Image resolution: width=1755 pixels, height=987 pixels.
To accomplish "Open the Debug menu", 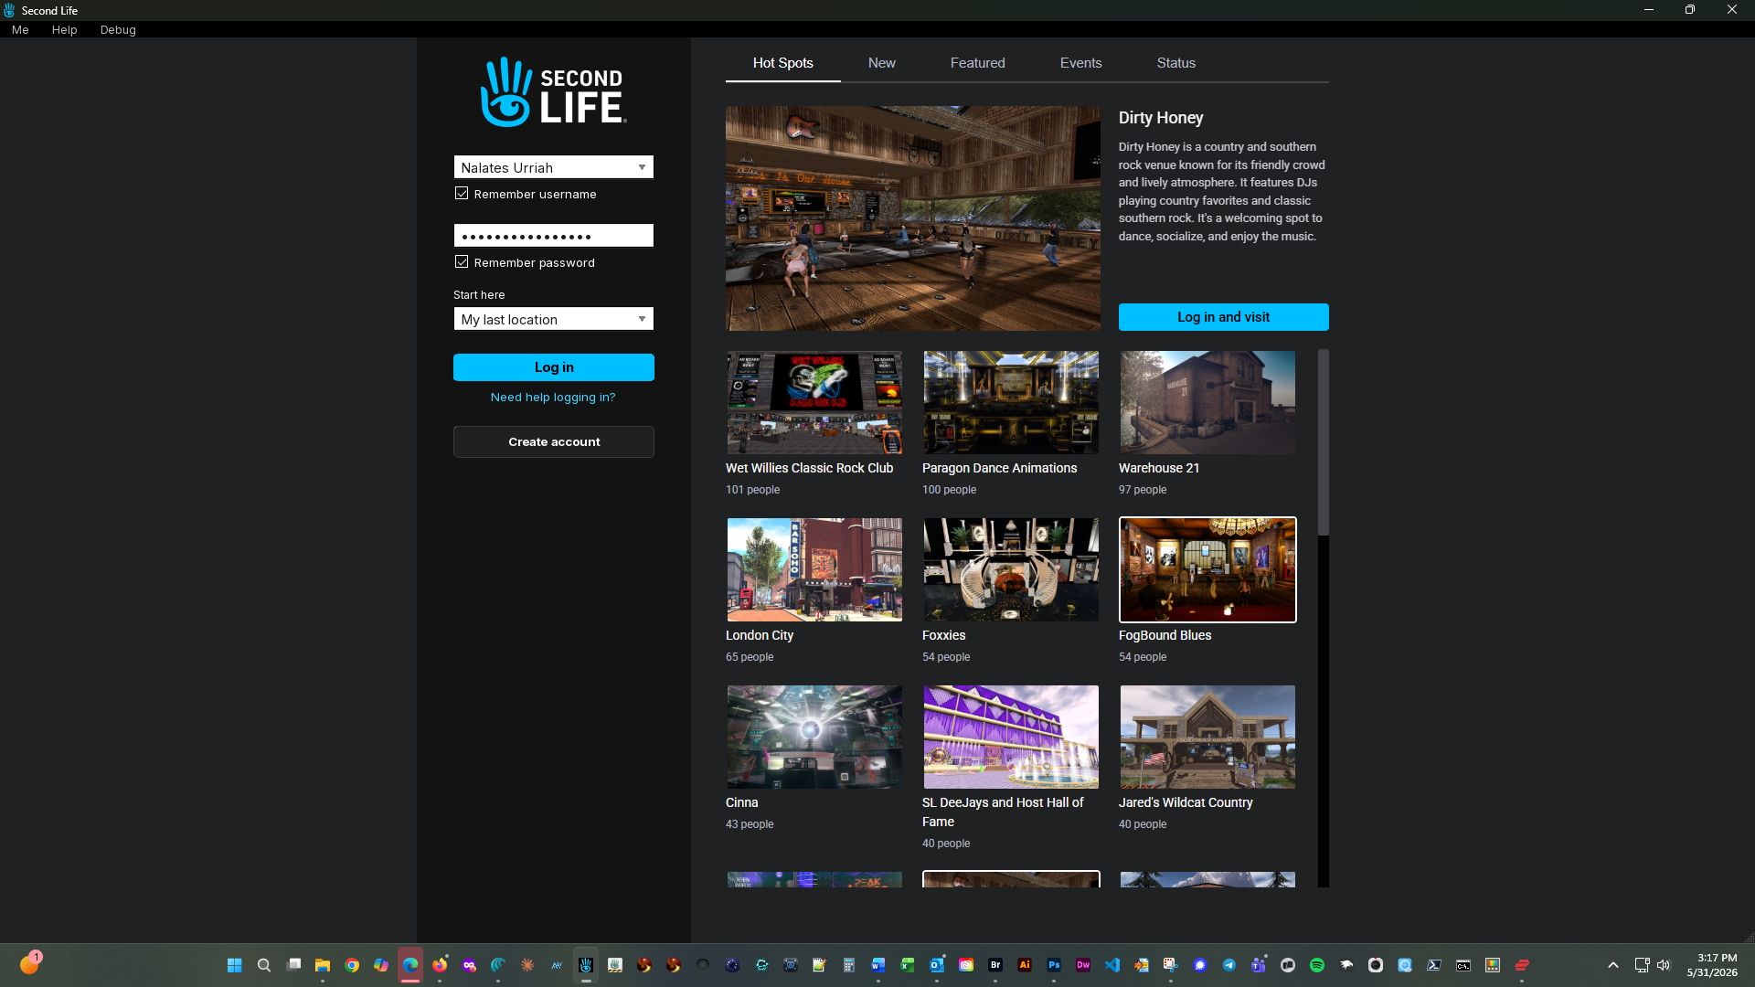I will (118, 29).
